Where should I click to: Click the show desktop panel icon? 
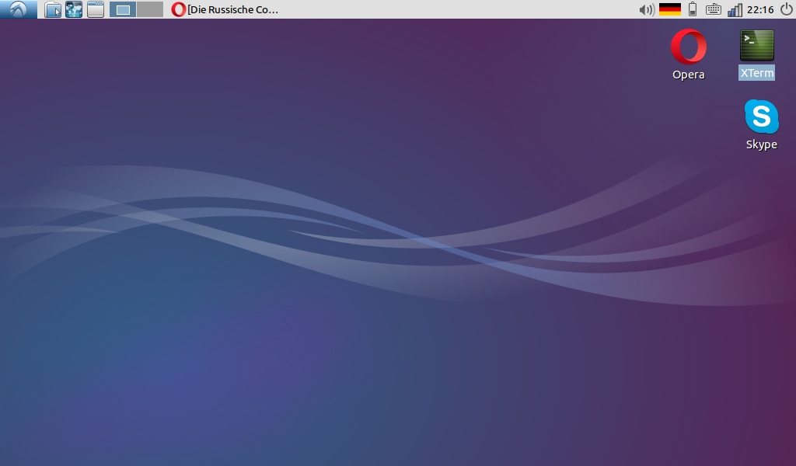[x=96, y=9]
